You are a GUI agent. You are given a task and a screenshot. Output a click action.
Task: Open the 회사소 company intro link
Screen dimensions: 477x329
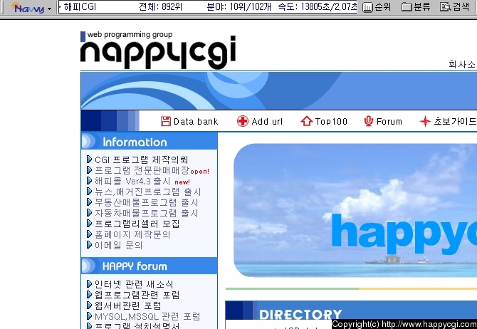[x=462, y=64]
